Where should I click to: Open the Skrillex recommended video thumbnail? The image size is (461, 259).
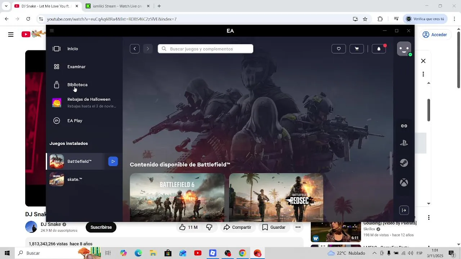336,232
